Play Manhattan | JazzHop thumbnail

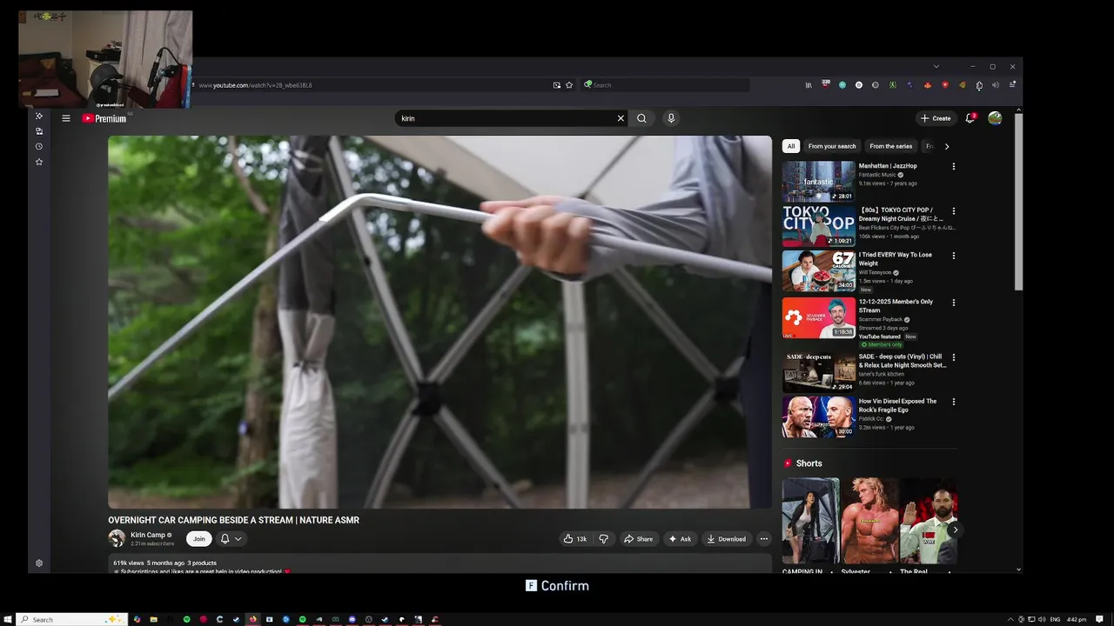818,182
